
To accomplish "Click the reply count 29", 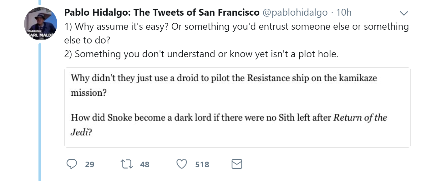I will [90, 164].
